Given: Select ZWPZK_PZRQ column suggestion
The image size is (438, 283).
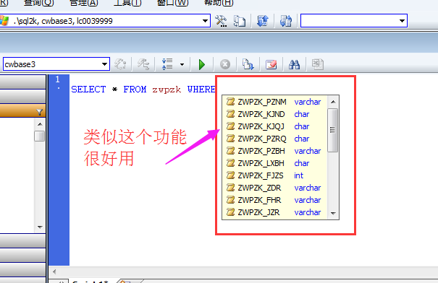Looking at the screenshot, I should [x=275, y=139].
